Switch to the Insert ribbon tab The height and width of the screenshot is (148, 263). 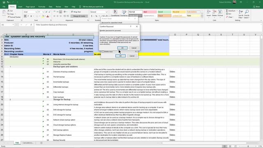20,7
